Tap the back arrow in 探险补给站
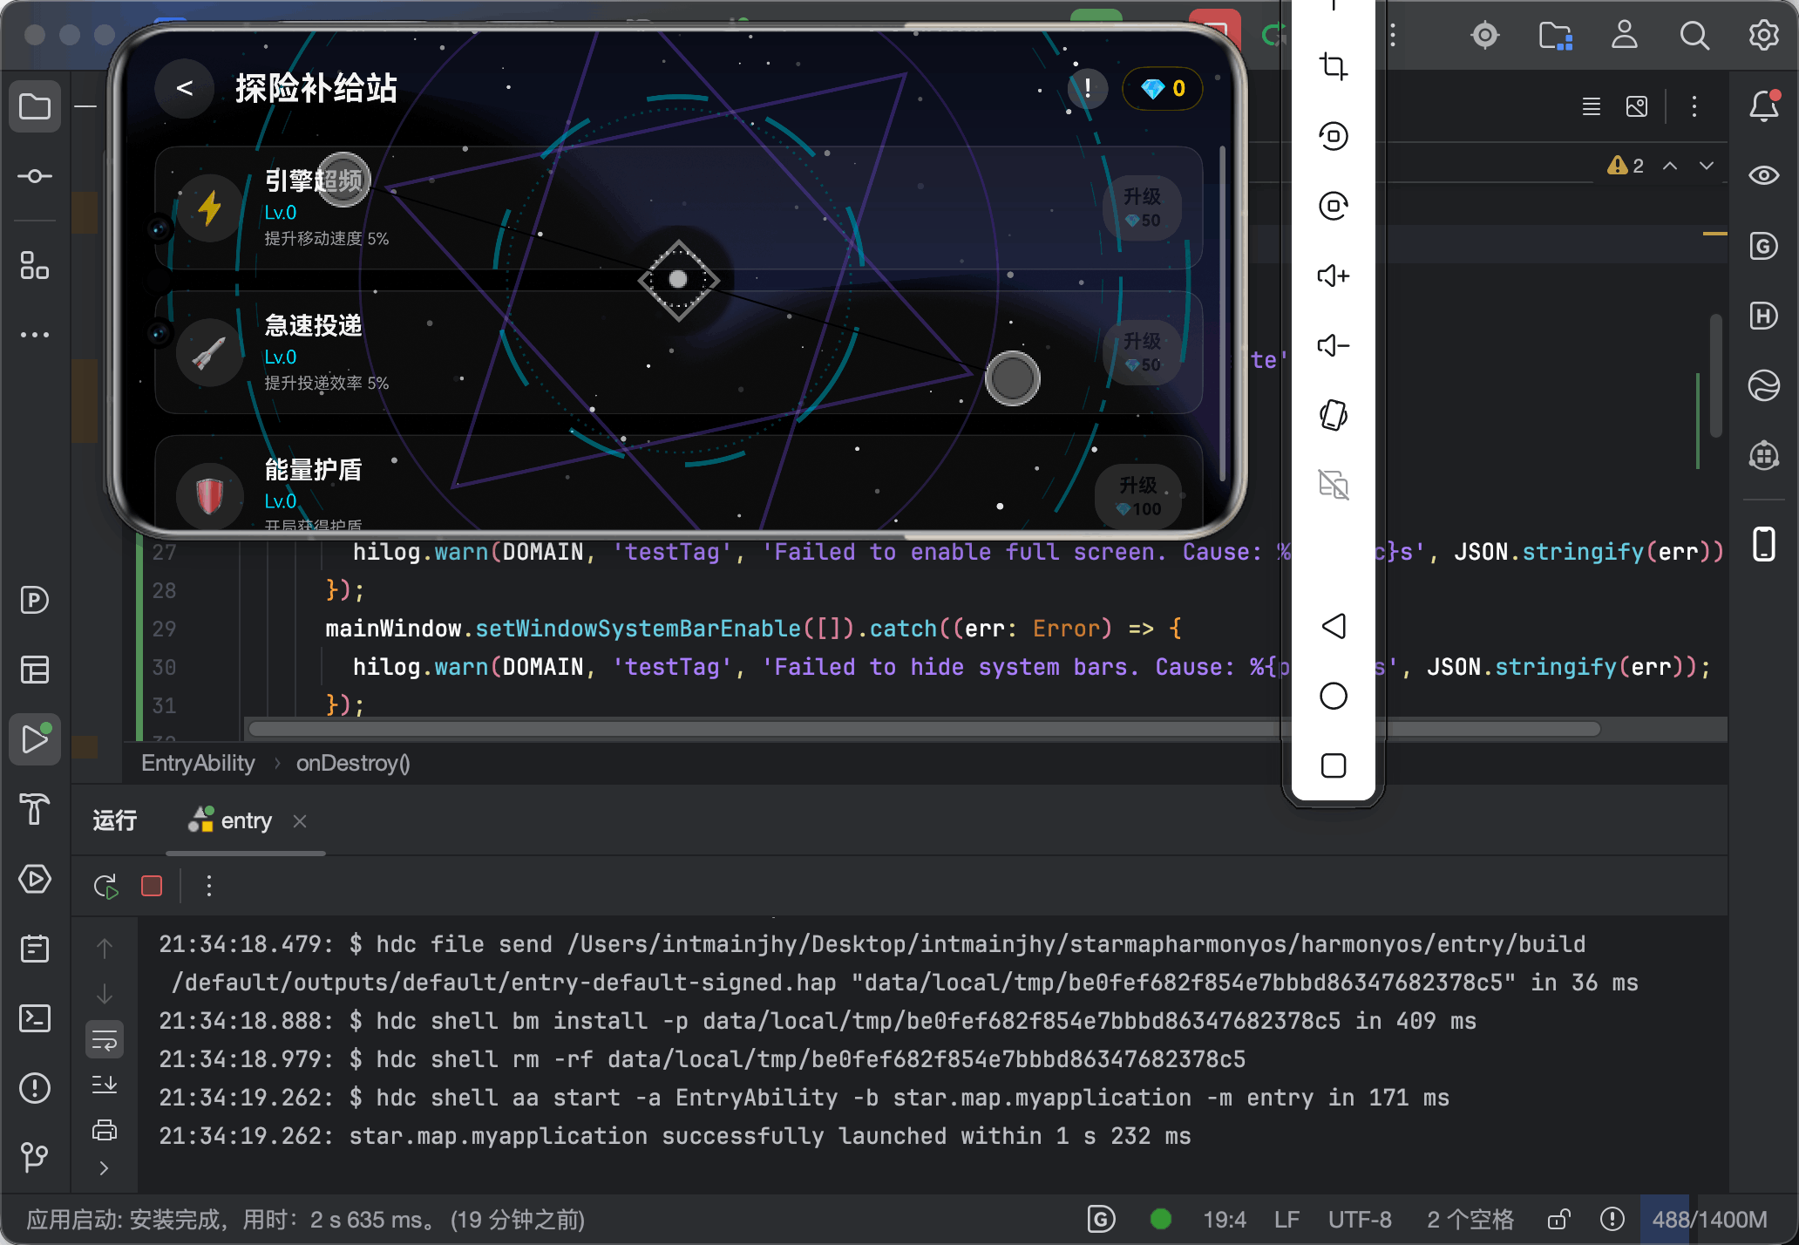Image resolution: width=1799 pixels, height=1245 pixels. pos(184,88)
